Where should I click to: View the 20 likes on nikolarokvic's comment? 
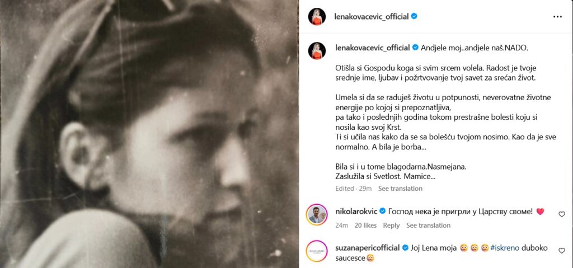click(x=365, y=225)
